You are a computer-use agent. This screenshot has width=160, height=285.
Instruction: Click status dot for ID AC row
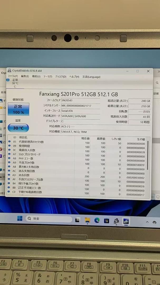coord(9,171)
